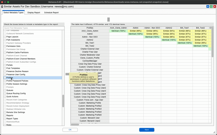The width and height of the screenshot is (217, 135).
Task: Click the Roles entry in metadata list
Action: click(9, 125)
